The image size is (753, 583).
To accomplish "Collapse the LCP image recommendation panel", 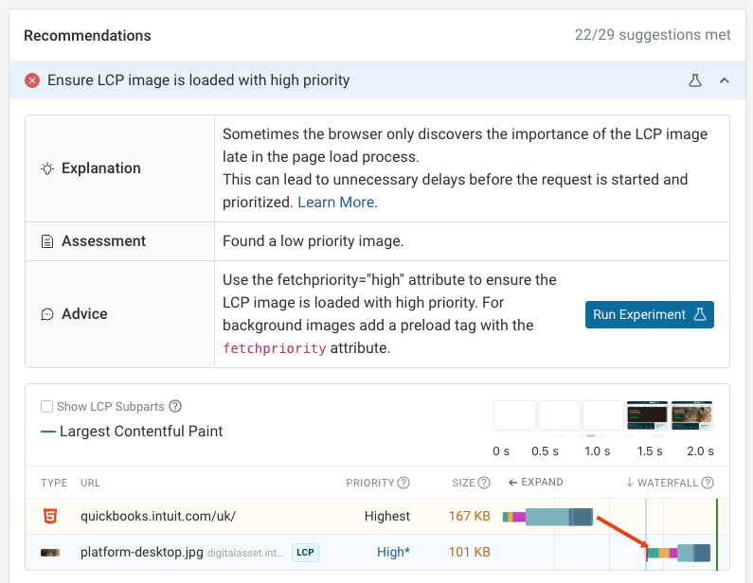I will [x=725, y=80].
